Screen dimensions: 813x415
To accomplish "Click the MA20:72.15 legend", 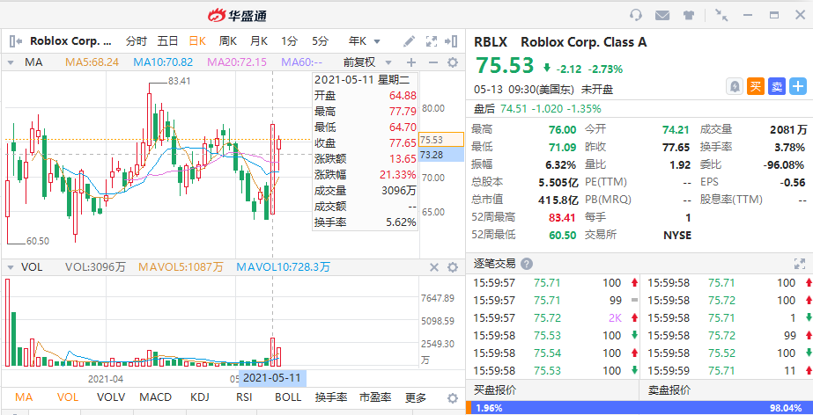I will [237, 62].
